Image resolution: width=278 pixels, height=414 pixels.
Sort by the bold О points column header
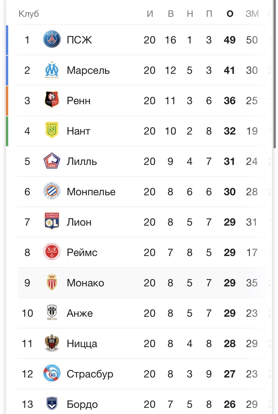(230, 14)
